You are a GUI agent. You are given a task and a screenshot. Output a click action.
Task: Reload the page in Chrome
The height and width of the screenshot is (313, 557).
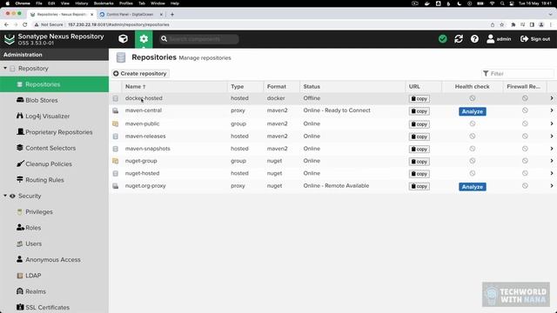[25, 25]
